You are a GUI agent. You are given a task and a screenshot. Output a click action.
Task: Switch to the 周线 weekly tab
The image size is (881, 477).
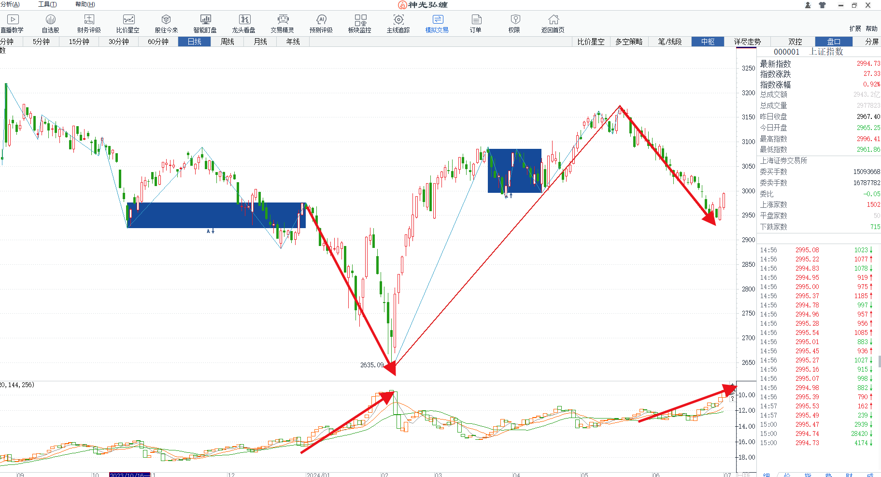tap(227, 42)
